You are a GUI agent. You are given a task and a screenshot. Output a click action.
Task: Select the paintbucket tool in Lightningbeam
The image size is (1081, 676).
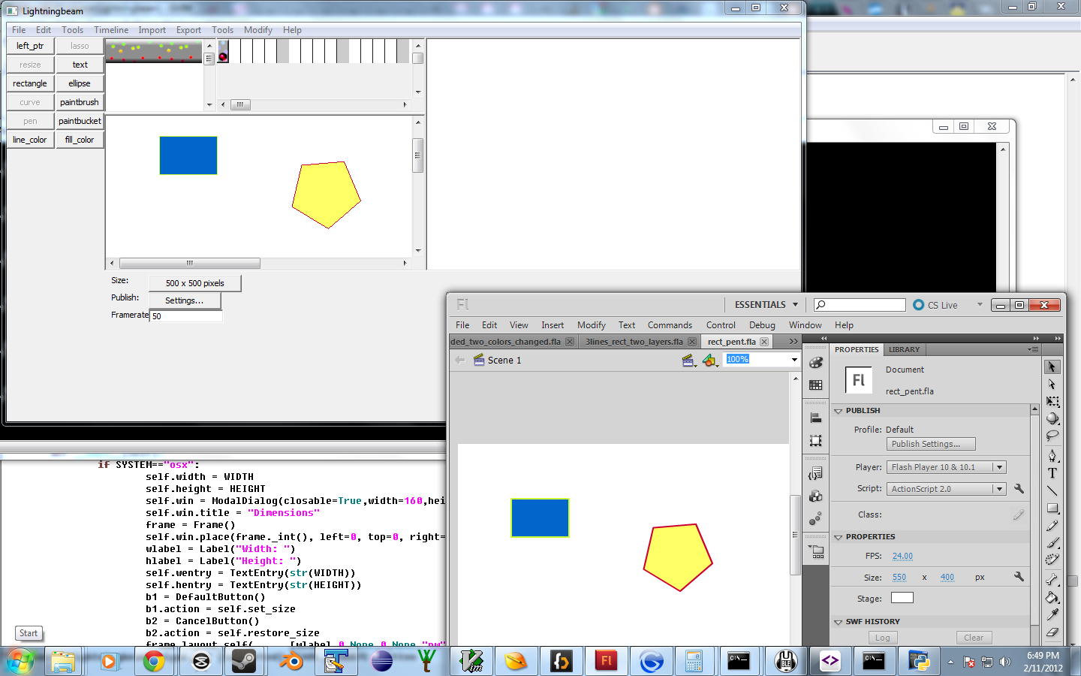point(80,120)
